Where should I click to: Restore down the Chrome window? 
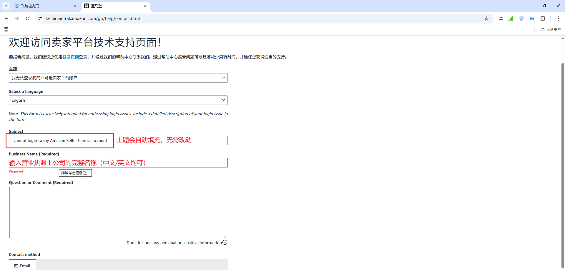coord(545,6)
